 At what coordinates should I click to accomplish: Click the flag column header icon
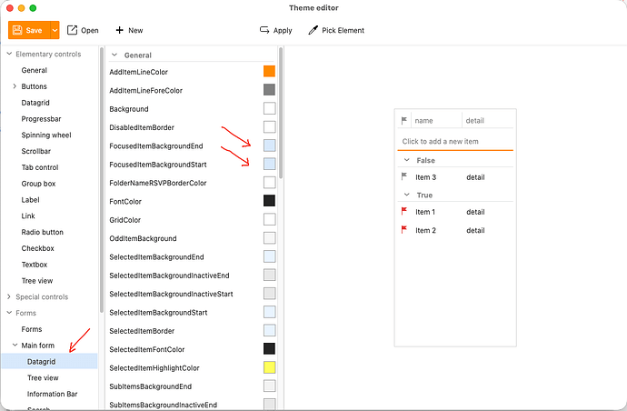click(403, 120)
